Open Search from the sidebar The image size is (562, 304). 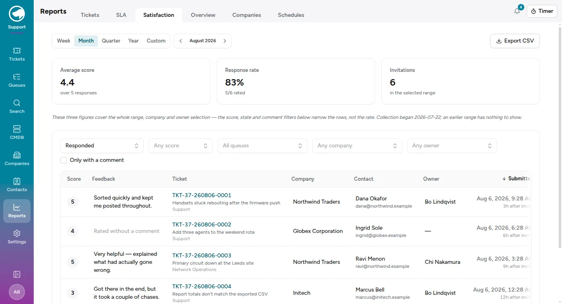[x=17, y=107]
